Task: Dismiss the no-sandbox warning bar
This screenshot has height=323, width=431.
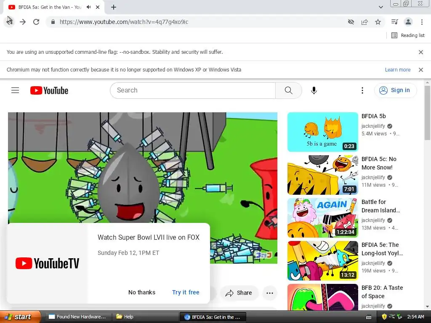Action: (x=420, y=52)
